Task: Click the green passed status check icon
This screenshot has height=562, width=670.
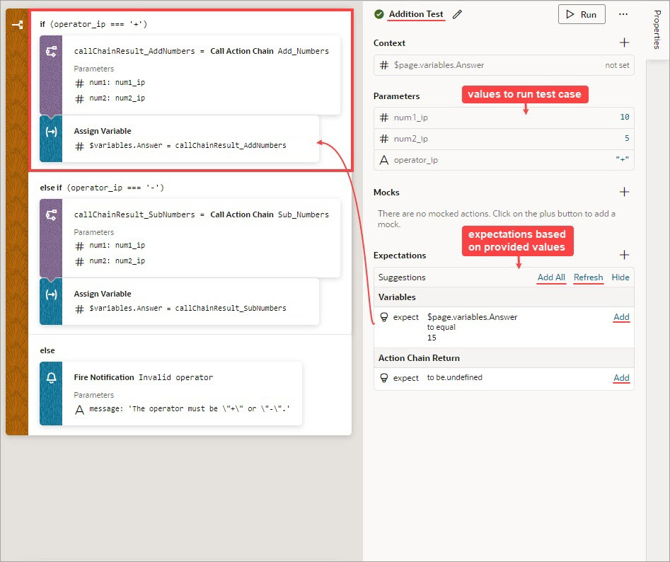Action: (379, 14)
